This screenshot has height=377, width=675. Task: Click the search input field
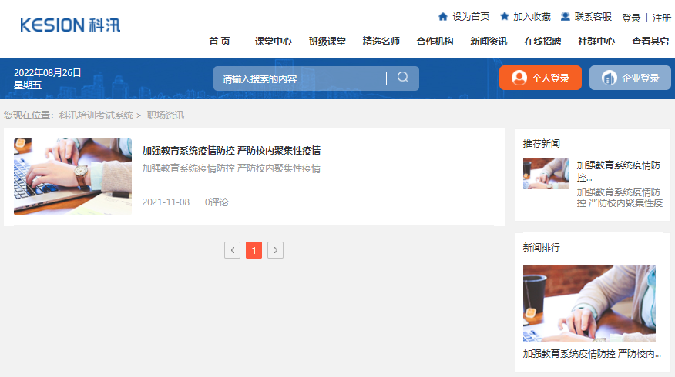(x=301, y=78)
